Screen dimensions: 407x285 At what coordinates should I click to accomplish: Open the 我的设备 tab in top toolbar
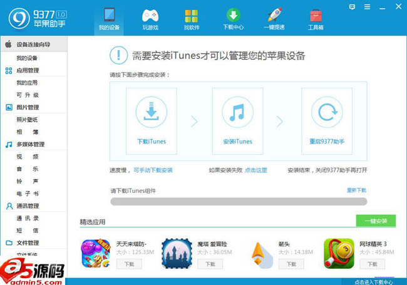point(109,19)
